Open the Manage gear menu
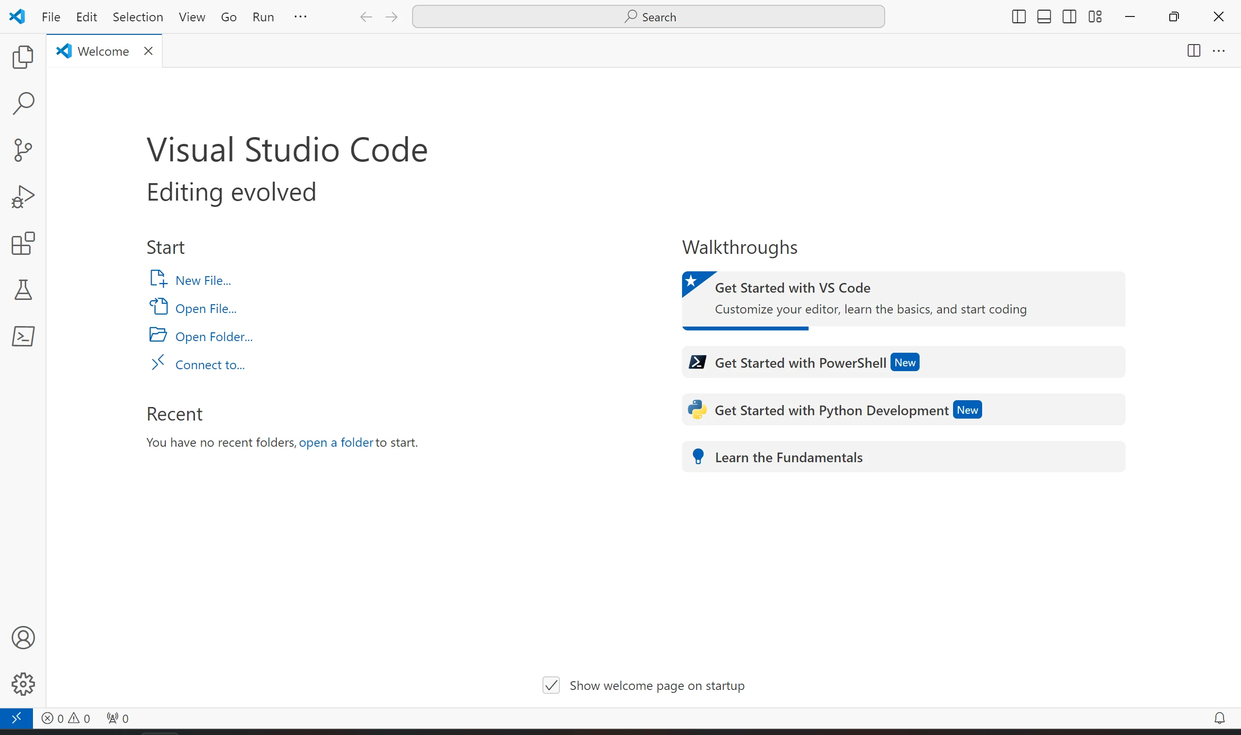Viewport: 1241px width, 735px height. [x=23, y=684]
